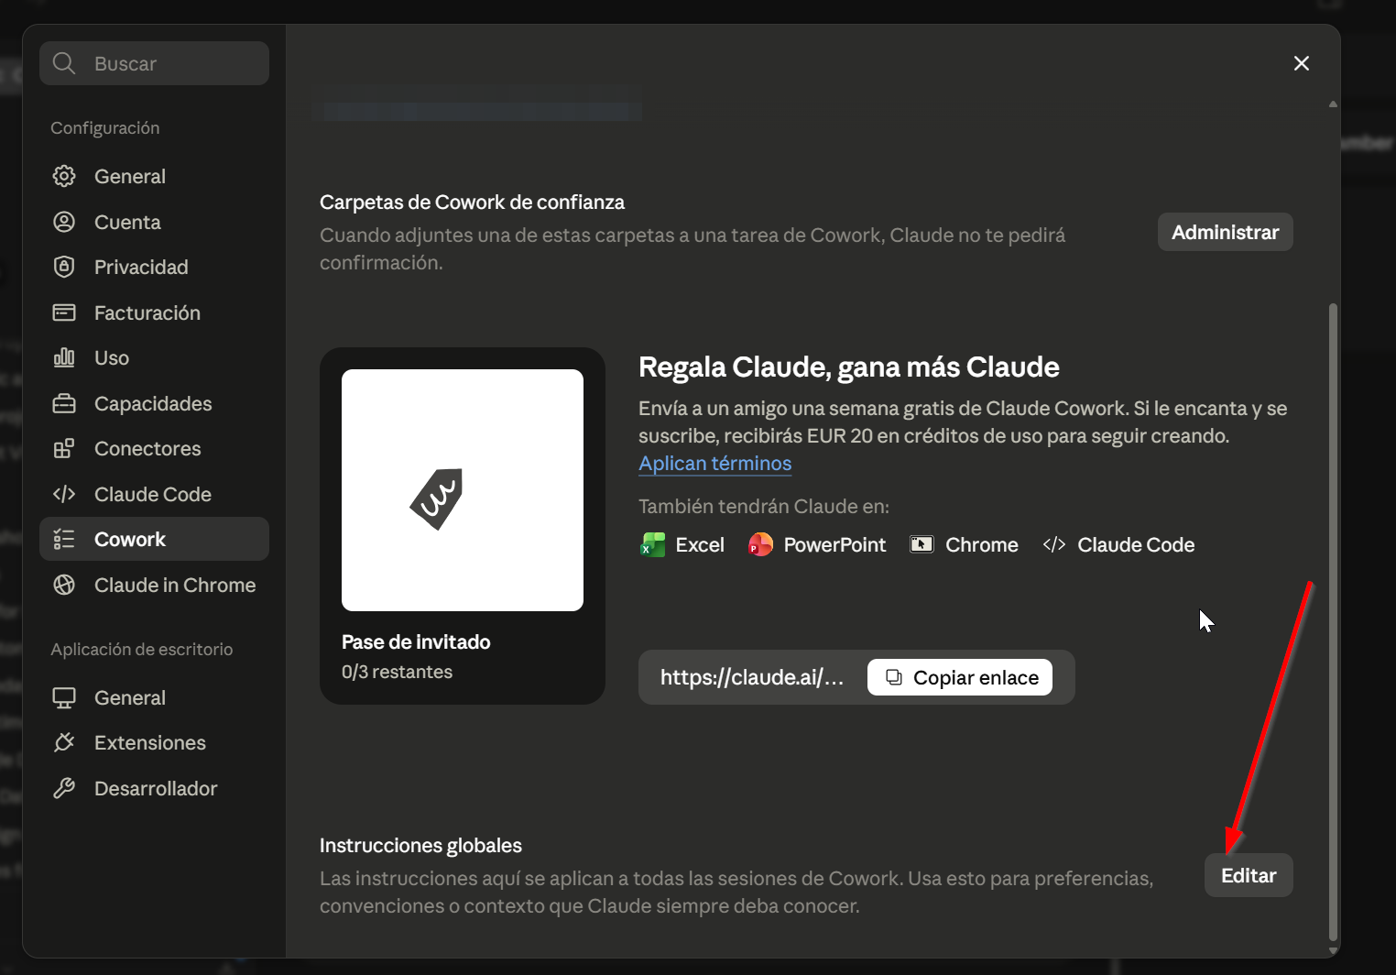Viewport: 1396px width, 975px height.
Task: Open the Aplican términos link
Action: 714,463
